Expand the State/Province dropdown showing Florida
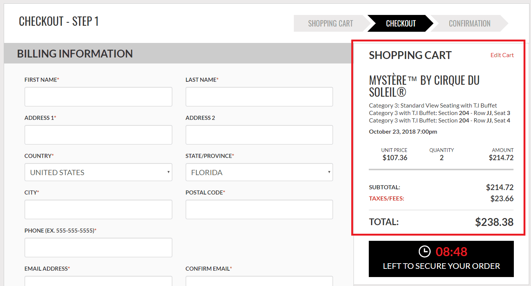 pyautogui.click(x=259, y=172)
